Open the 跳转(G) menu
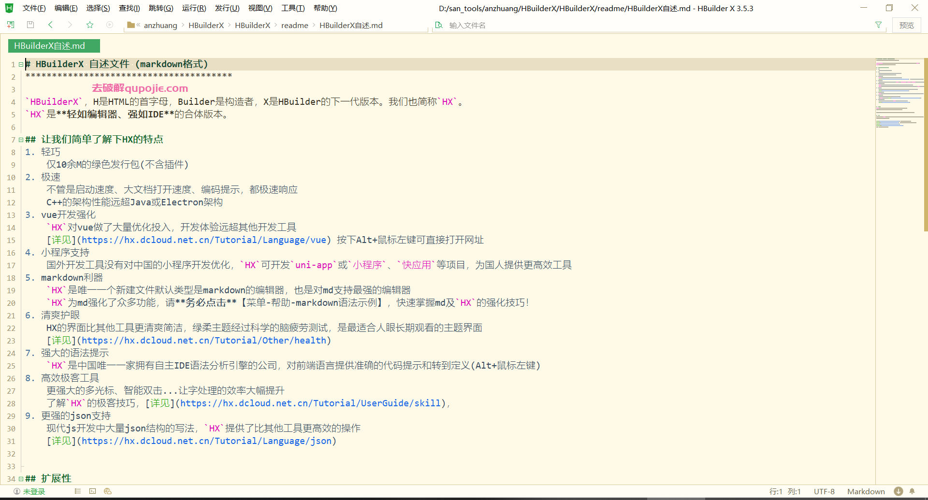Screen dimensions: 928x500 tap(161, 8)
